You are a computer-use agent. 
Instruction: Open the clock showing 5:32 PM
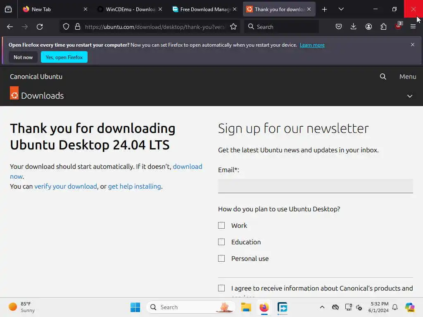378,307
